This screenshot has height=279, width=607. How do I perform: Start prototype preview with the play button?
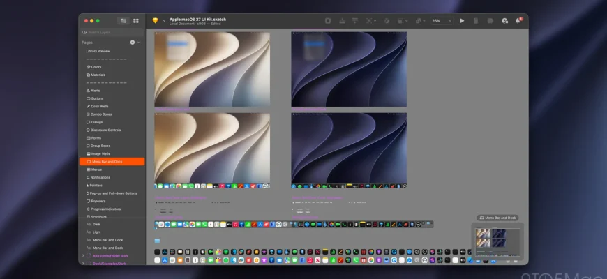pos(462,21)
